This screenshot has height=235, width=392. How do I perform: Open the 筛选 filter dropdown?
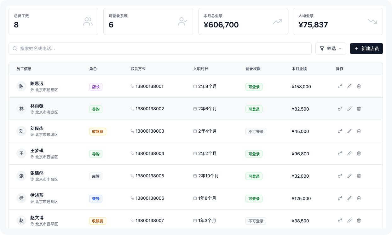tap(331, 49)
